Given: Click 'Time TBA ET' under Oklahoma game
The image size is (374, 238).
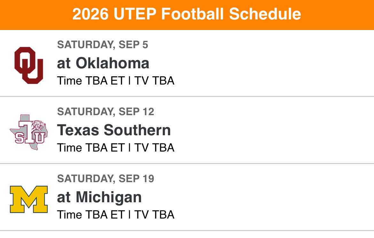Looking at the screenshot, I should coord(90,81).
